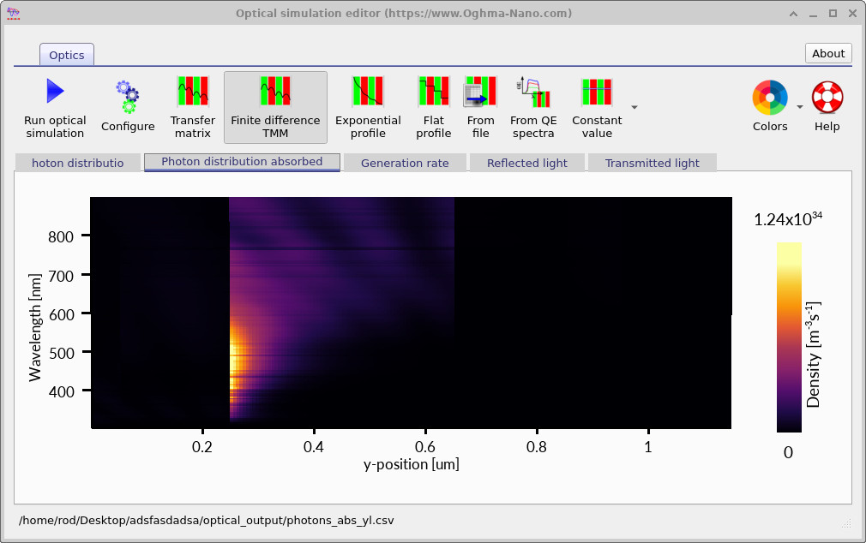
Task: Click the application icon in title bar
Action: pyautogui.click(x=13, y=13)
